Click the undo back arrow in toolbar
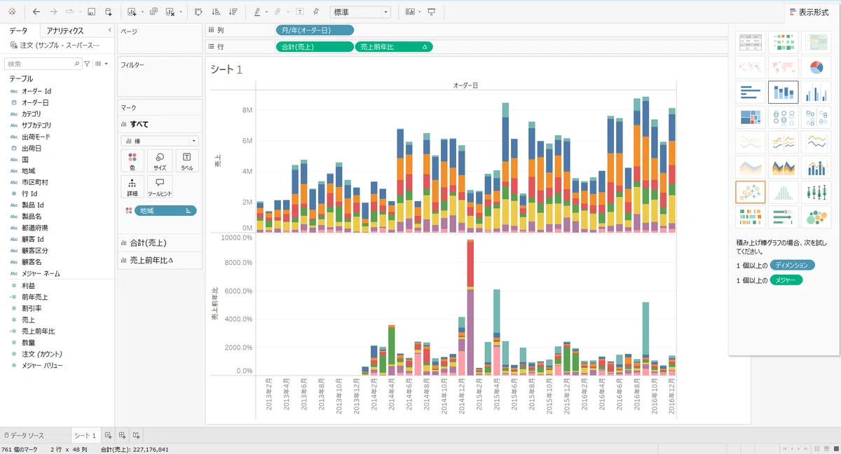The height and width of the screenshot is (454, 841). 36,12
